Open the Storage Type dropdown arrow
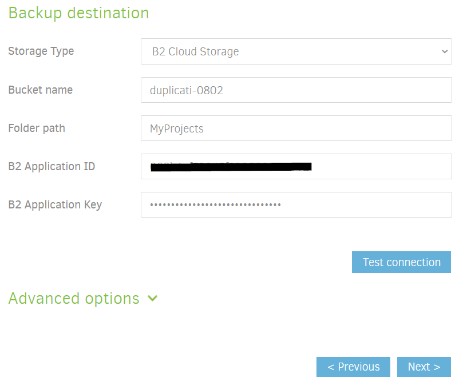The image size is (467, 382). tap(444, 52)
